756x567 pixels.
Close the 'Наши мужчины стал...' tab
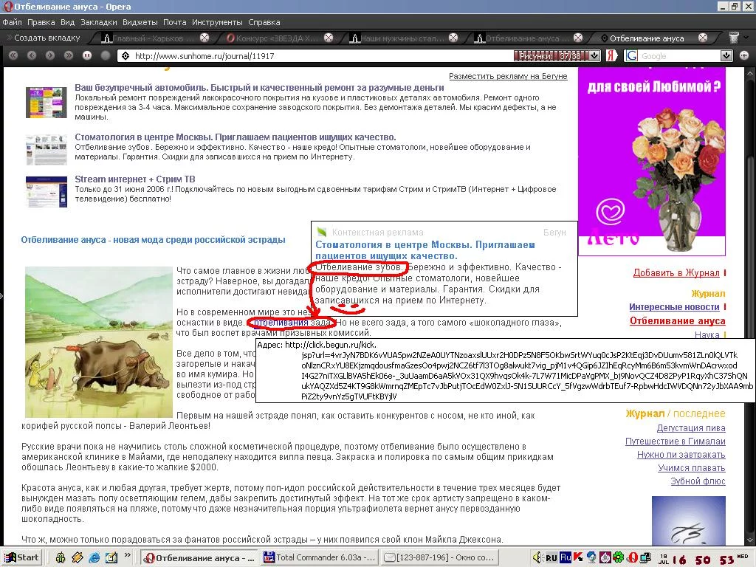[x=453, y=38]
